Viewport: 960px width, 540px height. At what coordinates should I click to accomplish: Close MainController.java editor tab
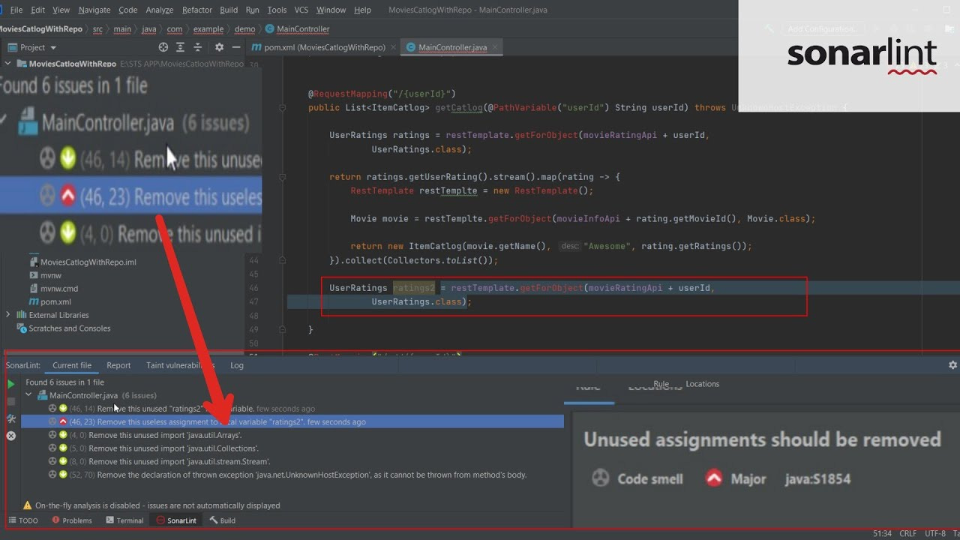(496, 47)
